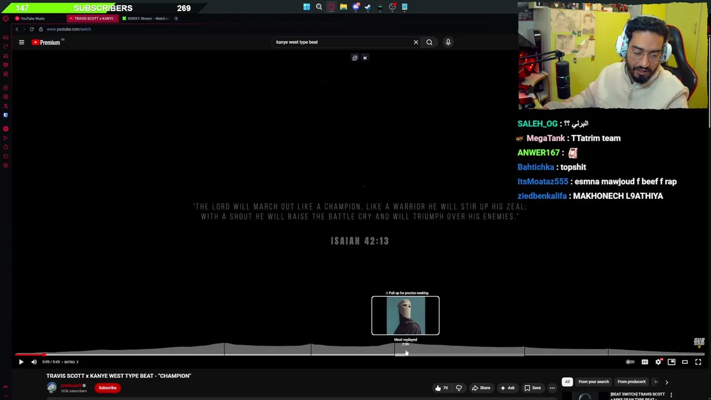711x400 pixels.
Task: Click the magnifier search button on YouTube
Action: point(429,42)
